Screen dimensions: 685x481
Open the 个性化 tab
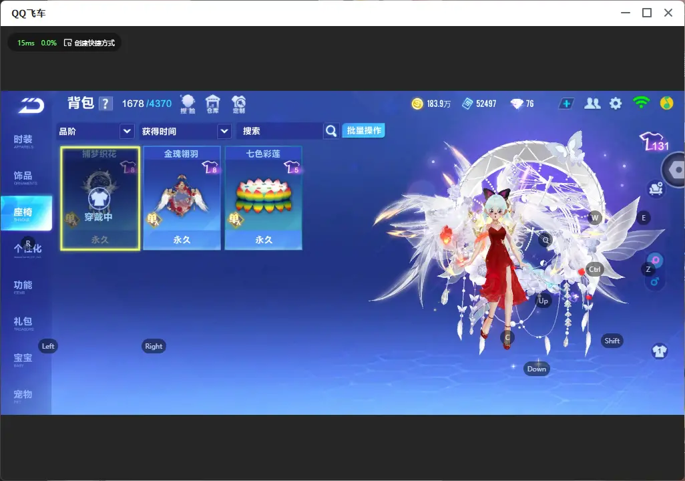pos(27,250)
